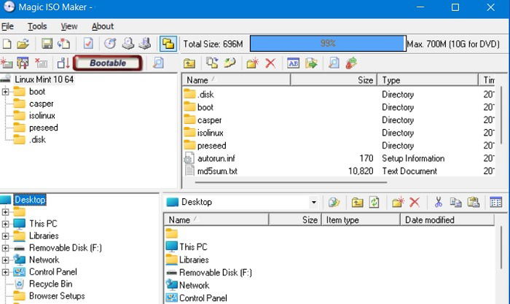This screenshot has height=304, width=510.
Task: Open the Tools menu
Action: (37, 26)
